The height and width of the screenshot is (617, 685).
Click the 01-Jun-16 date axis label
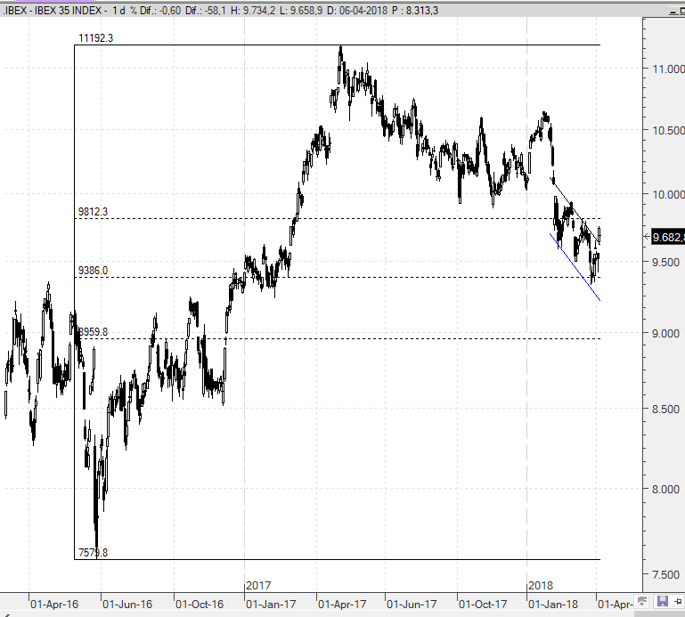pos(127,605)
